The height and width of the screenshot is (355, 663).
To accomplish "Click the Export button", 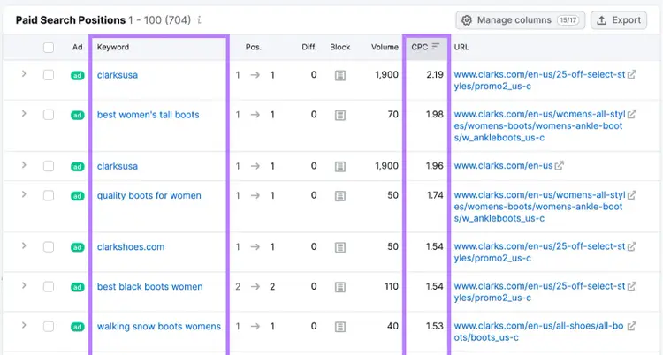I will click(x=619, y=20).
